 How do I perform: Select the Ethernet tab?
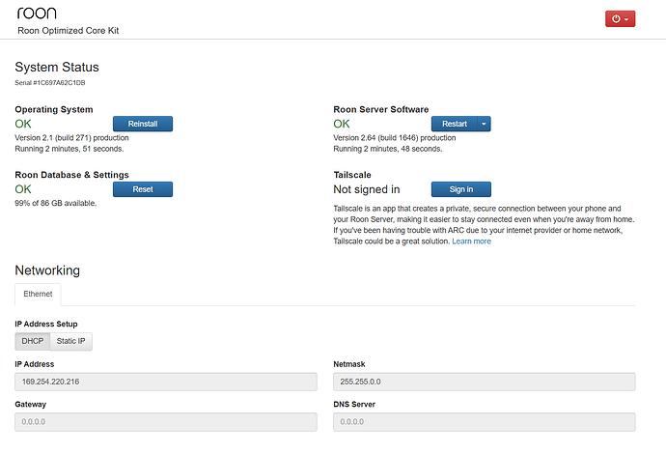coord(38,294)
